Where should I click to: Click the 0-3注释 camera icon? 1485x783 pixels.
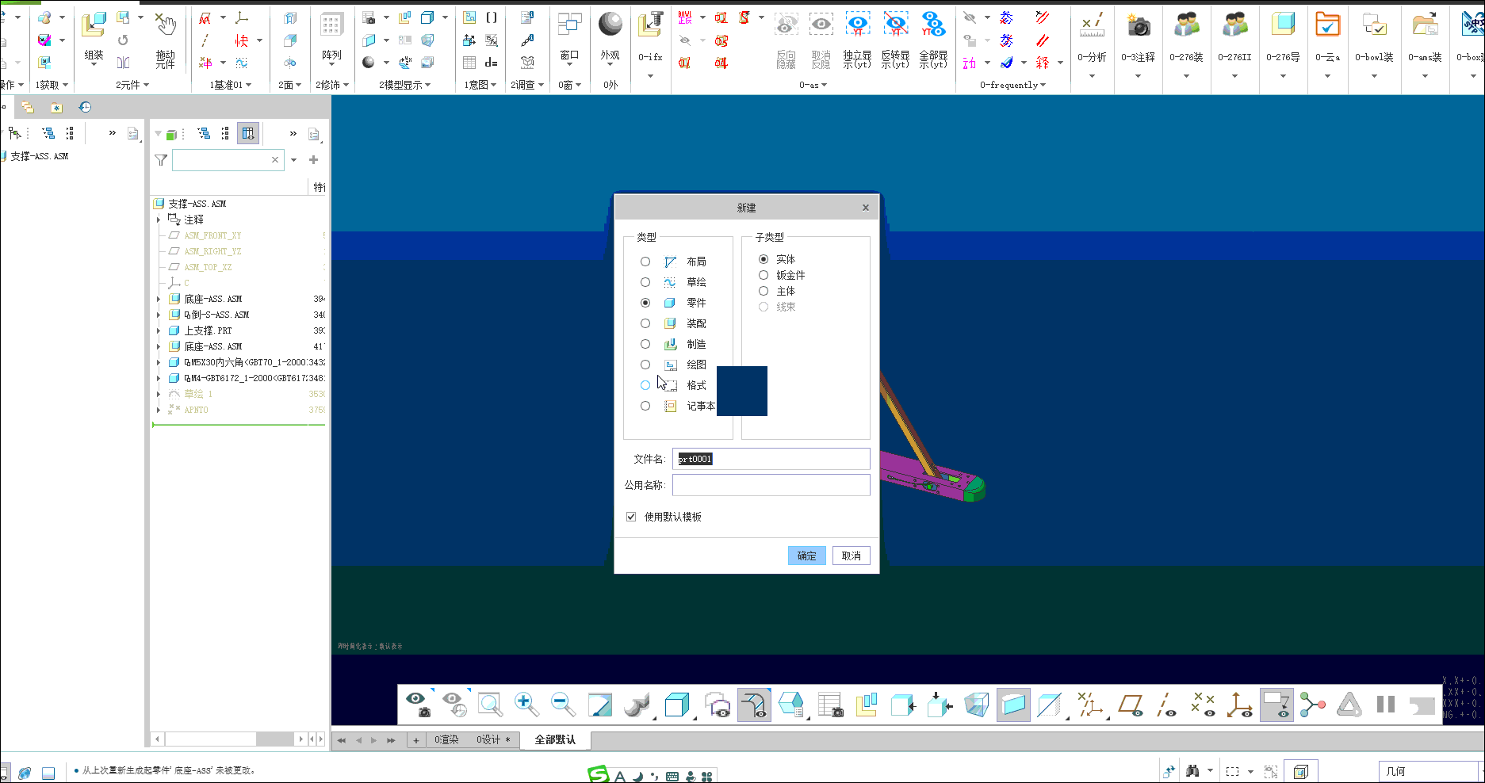click(1138, 28)
